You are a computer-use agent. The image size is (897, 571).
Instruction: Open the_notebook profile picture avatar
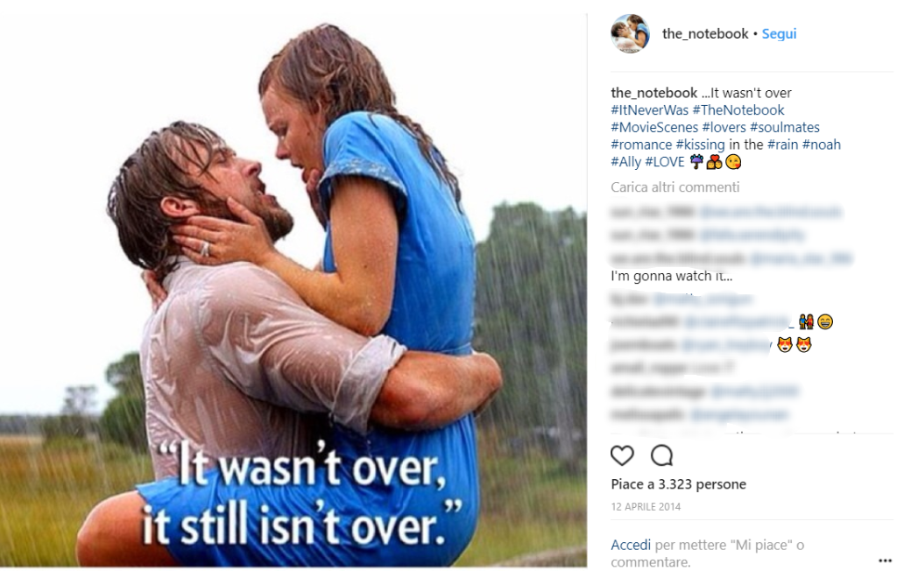[x=630, y=34]
